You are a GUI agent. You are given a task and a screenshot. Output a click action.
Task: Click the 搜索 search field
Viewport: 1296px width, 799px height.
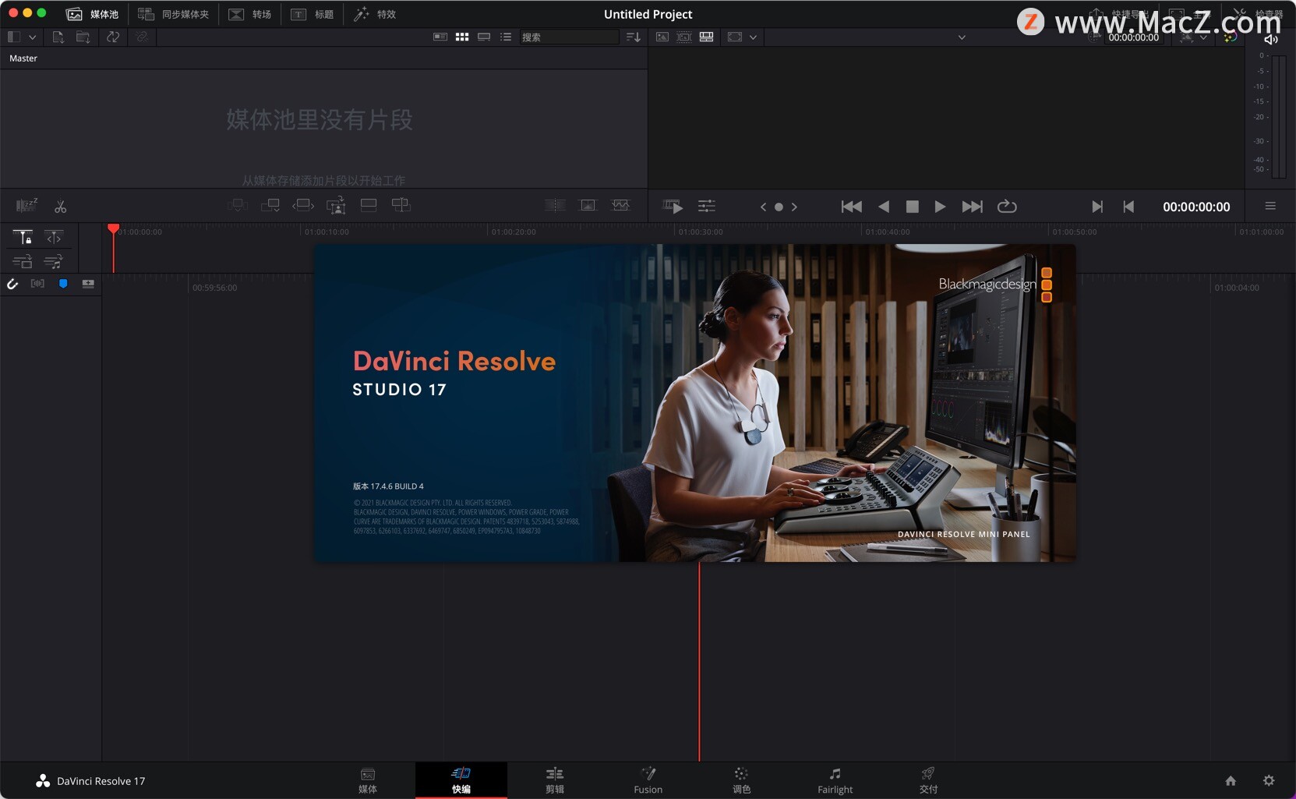pyautogui.click(x=569, y=37)
